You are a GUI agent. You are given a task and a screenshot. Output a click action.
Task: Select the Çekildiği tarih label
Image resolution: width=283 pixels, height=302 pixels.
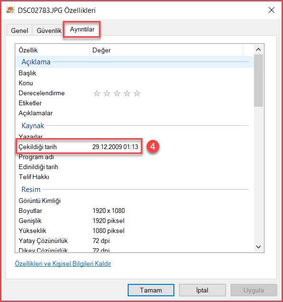click(38, 147)
